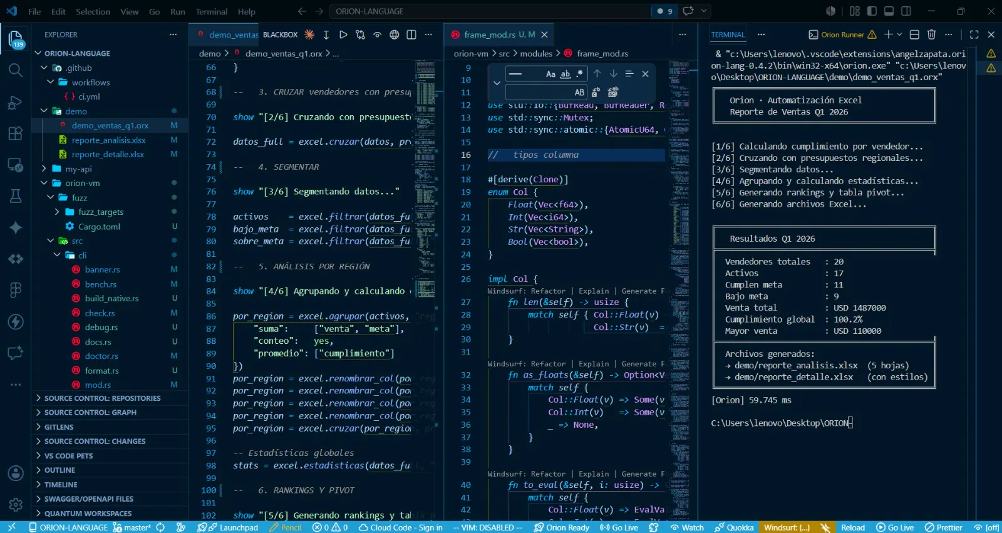This screenshot has height=533, width=1002.
Task: Toggle Match Case in find widget
Action: 550,74
